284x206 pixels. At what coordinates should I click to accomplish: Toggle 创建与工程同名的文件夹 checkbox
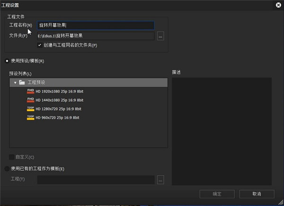coord(40,45)
